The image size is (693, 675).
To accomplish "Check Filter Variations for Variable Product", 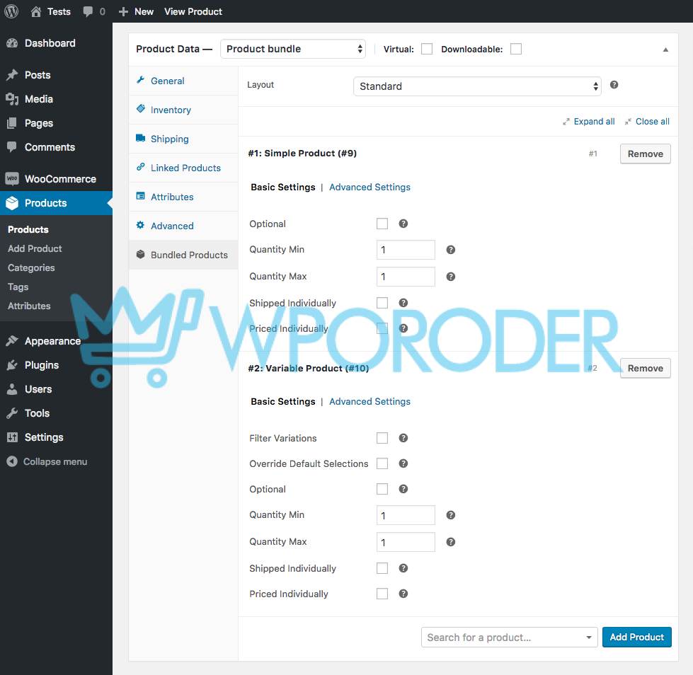I will coord(382,438).
